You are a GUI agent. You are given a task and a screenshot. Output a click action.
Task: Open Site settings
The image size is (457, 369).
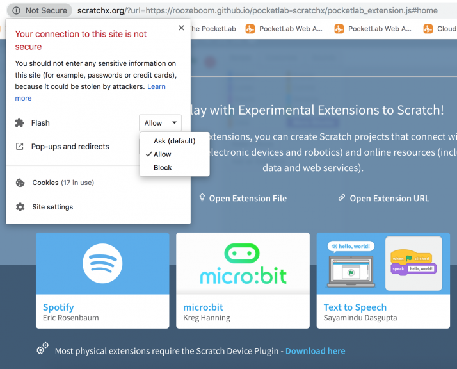click(52, 207)
